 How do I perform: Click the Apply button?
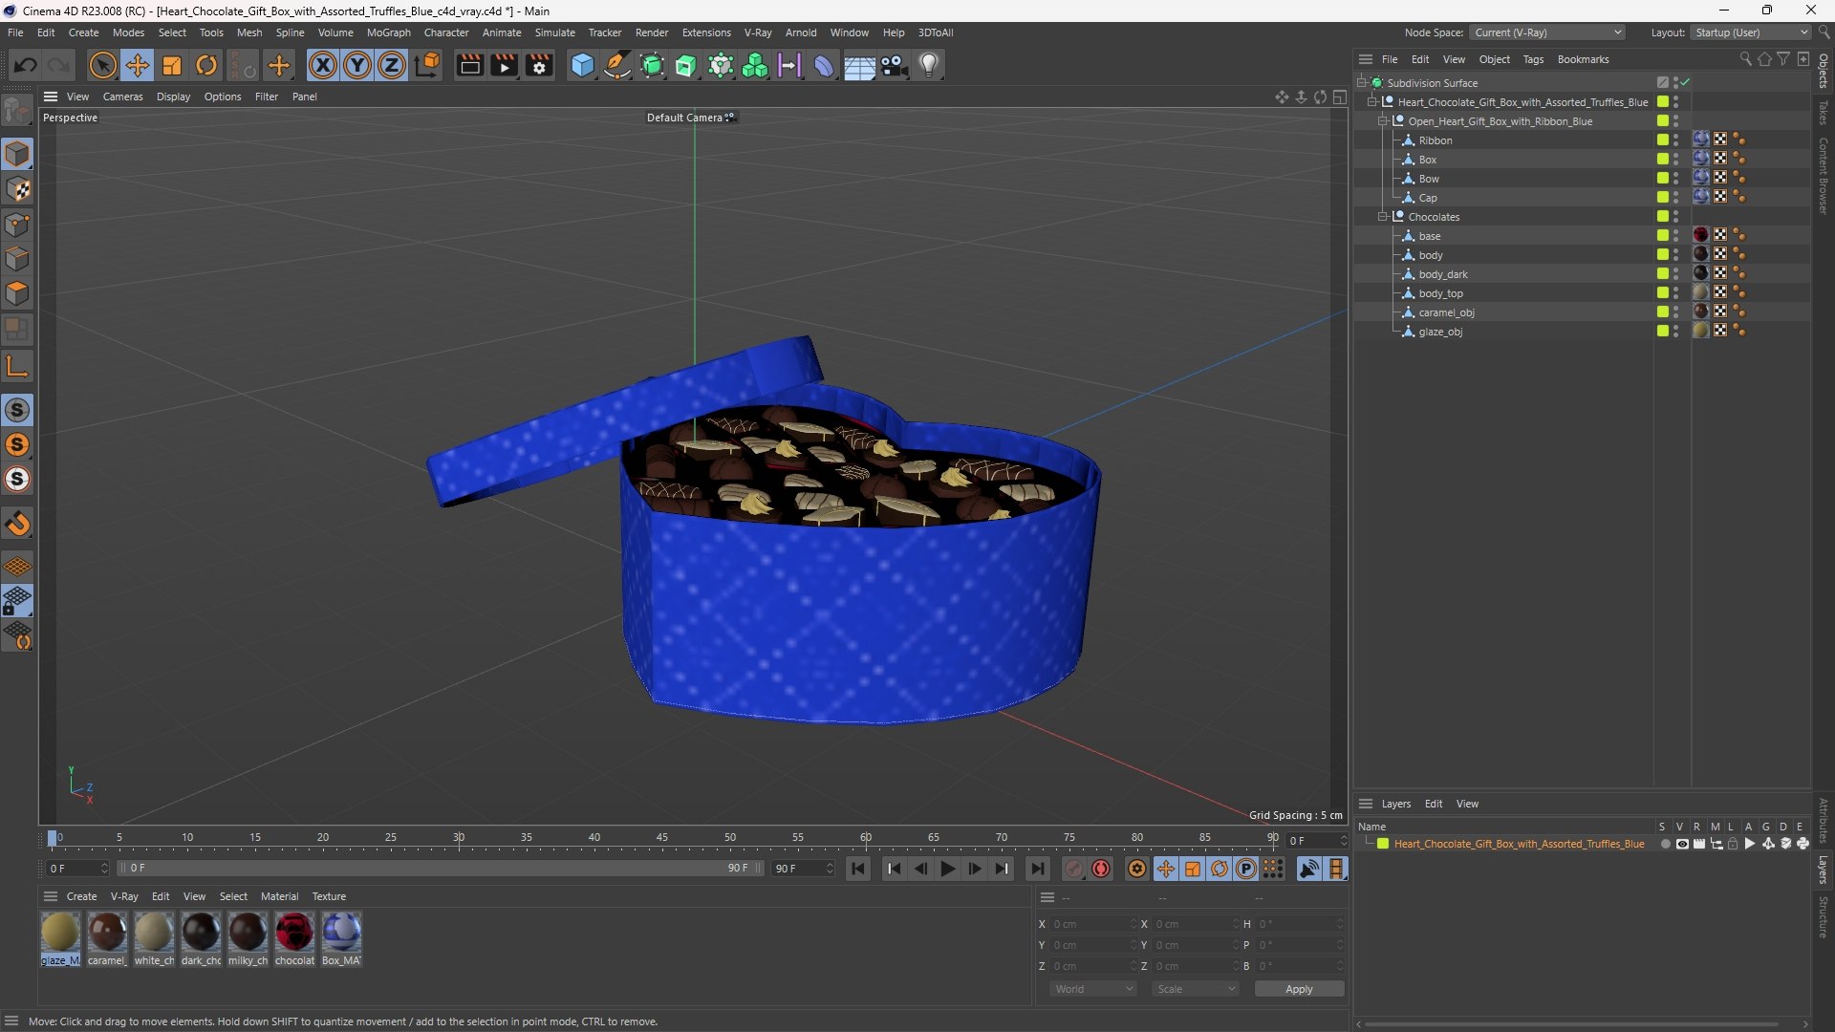[x=1299, y=989]
